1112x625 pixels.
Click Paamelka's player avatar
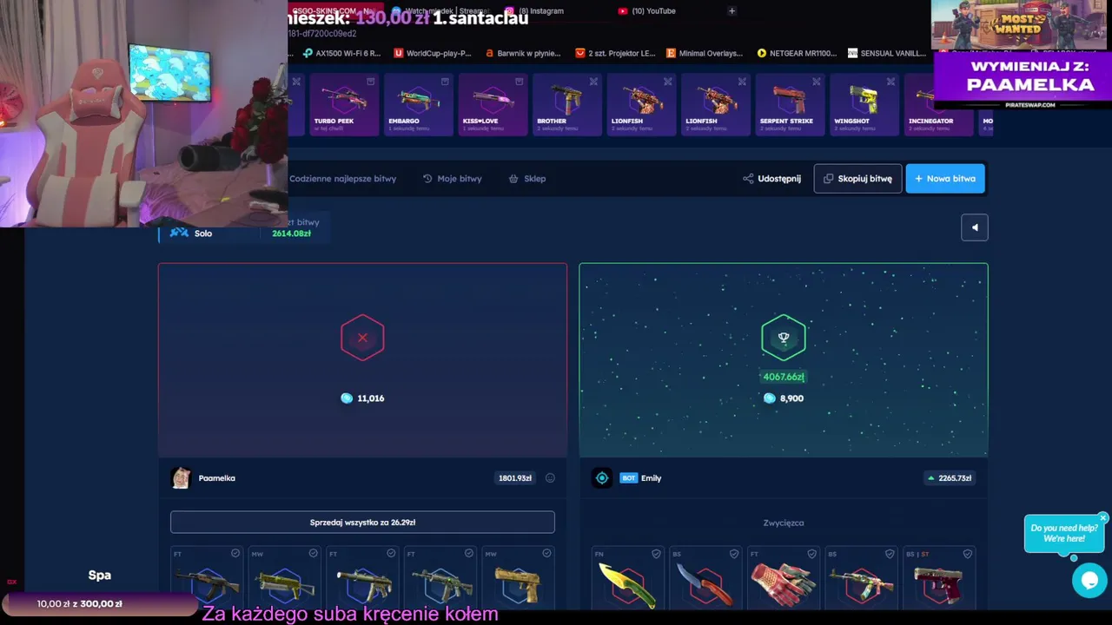181,478
